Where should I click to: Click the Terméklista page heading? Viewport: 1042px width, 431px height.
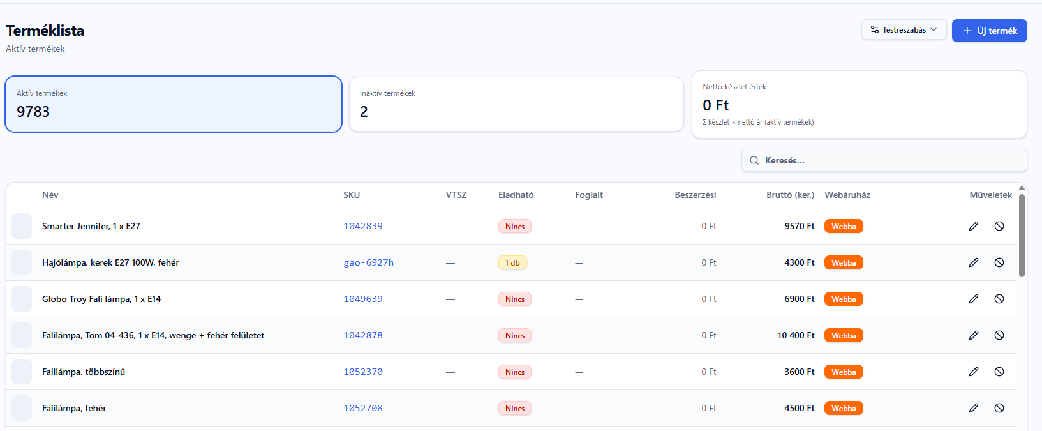tap(45, 30)
